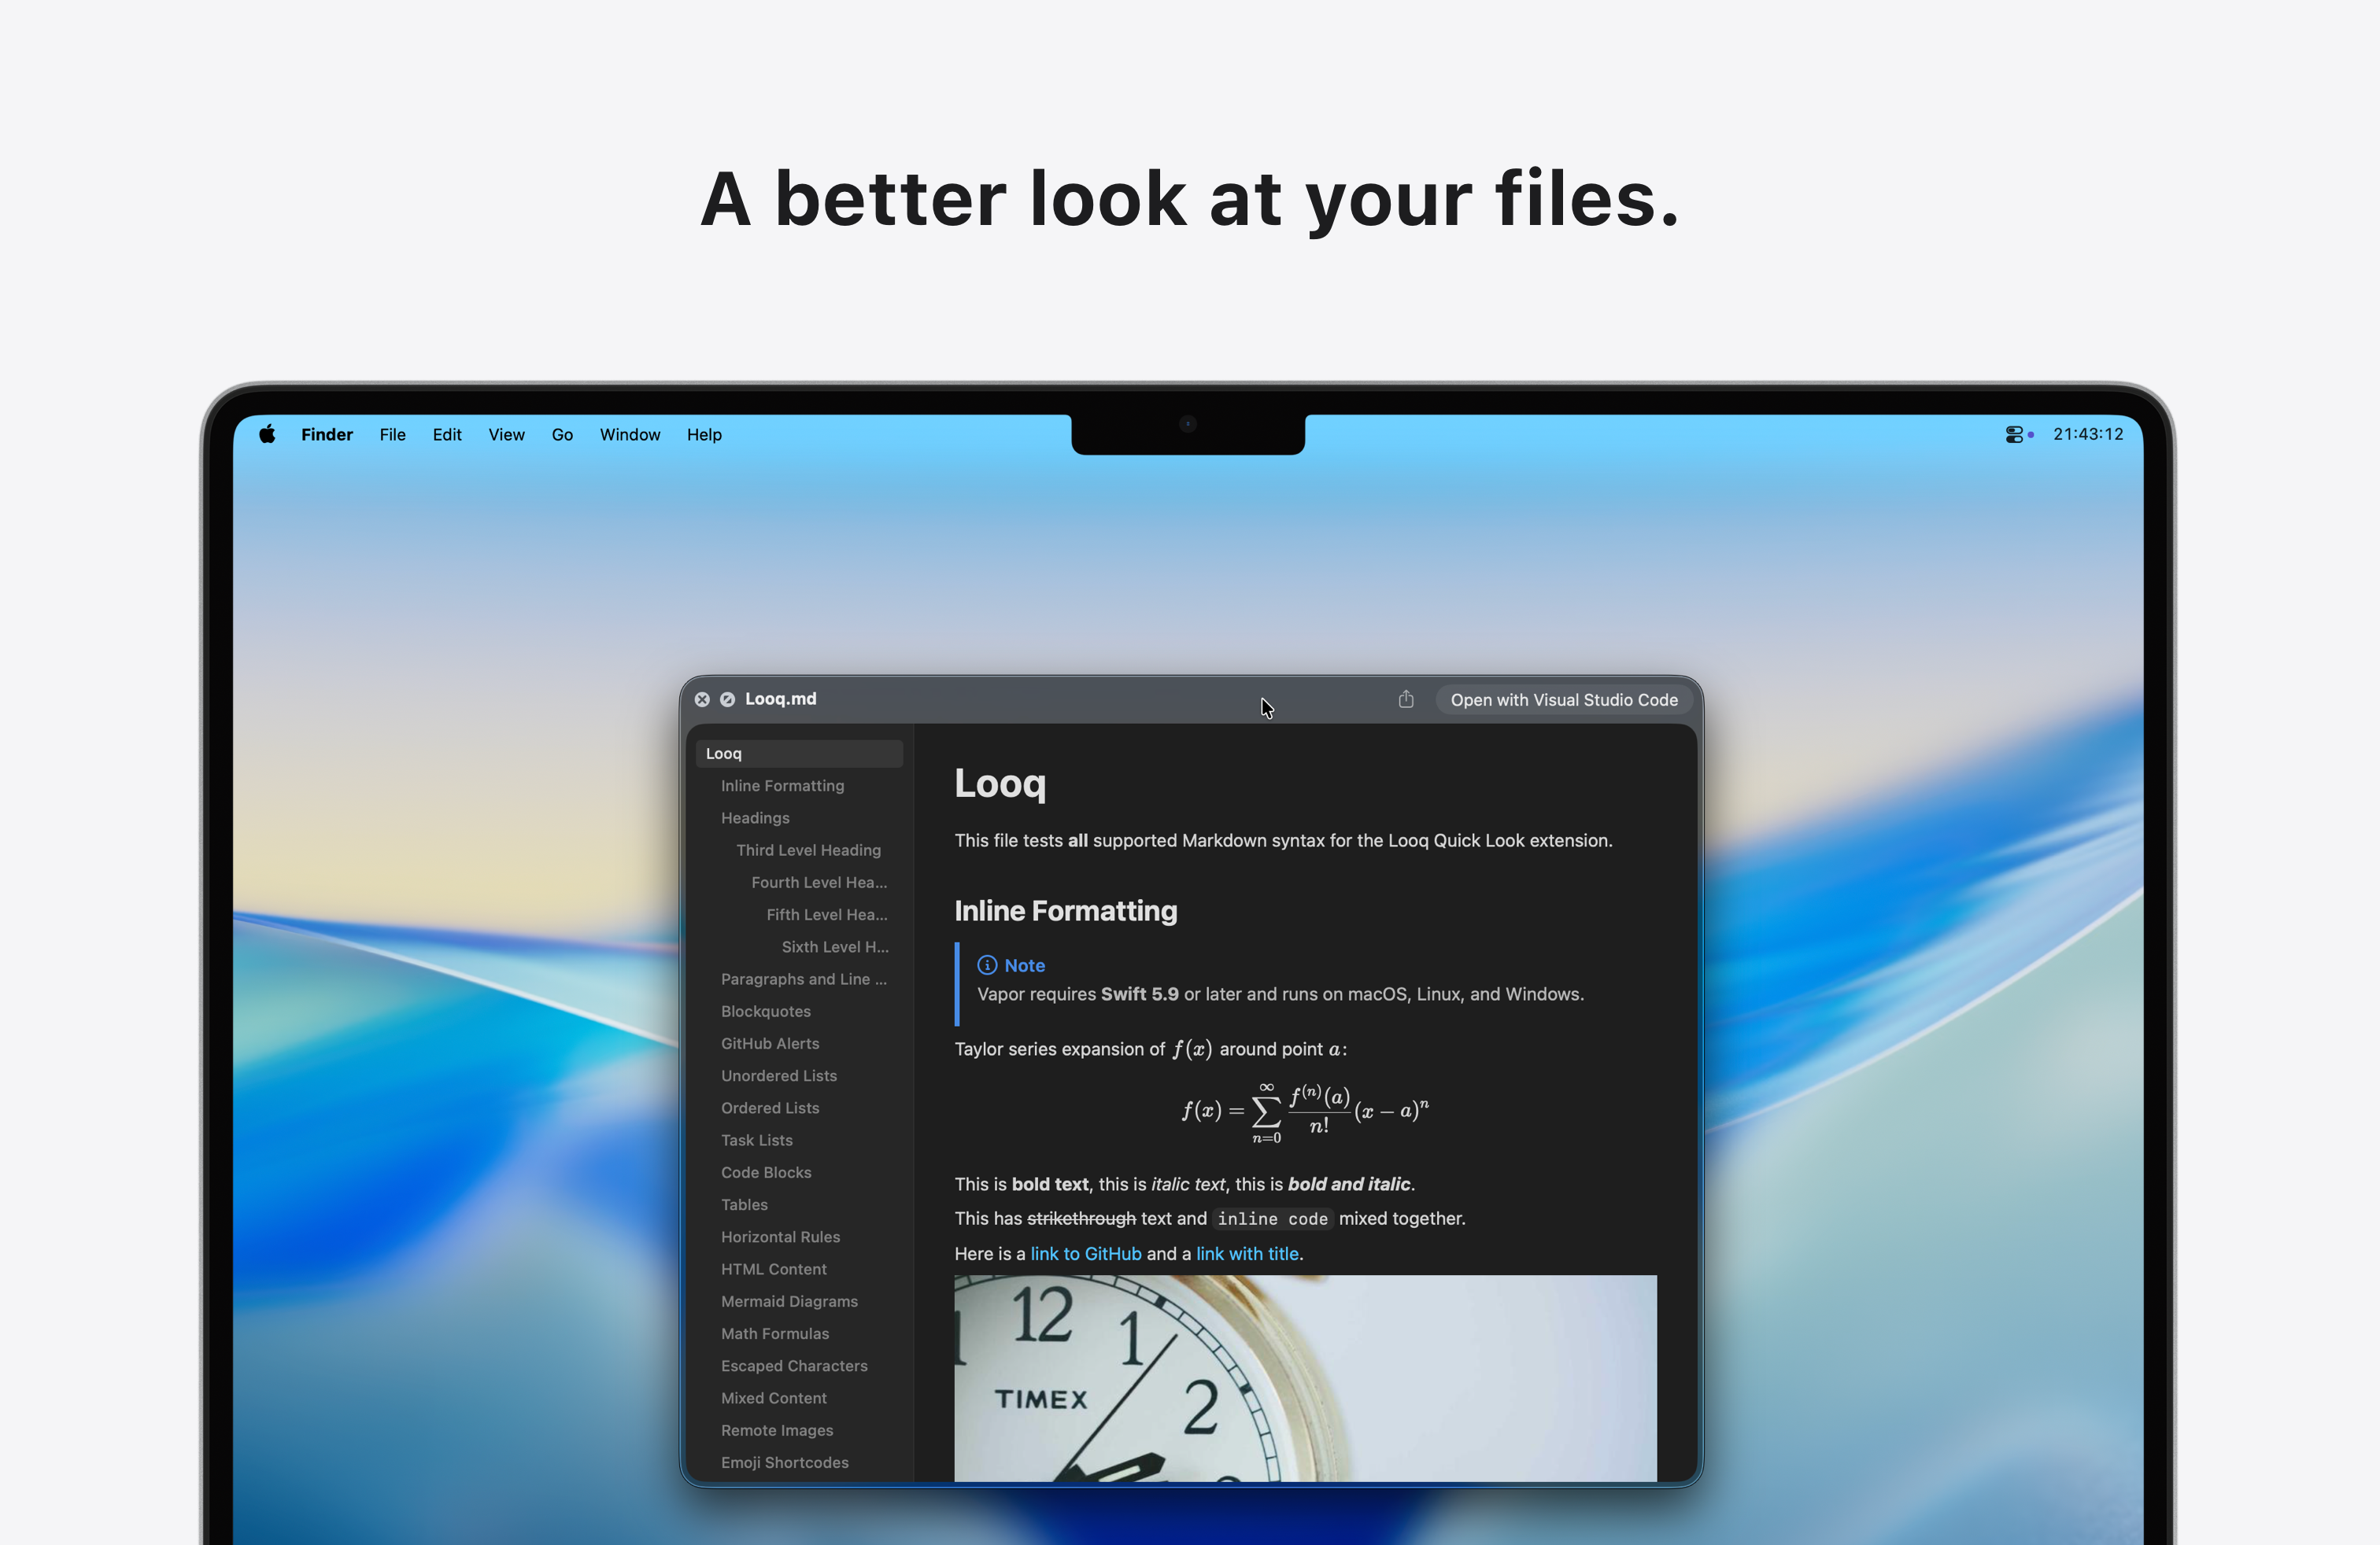Open the Window menu
The height and width of the screenshot is (1545, 2380).
click(629, 433)
